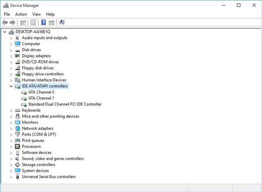Click the Mice and other pointing devices icon
Viewport: 262px width, 192px height.
coord(17,116)
